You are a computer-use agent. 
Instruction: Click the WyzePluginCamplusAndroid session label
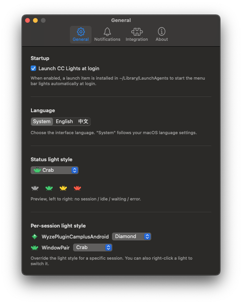[x=75, y=237]
